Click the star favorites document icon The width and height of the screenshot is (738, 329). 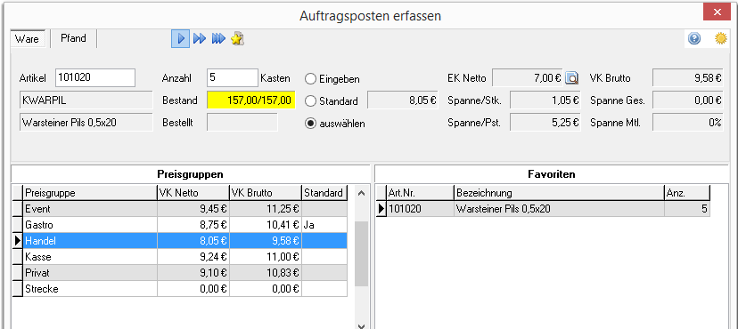point(237,38)
